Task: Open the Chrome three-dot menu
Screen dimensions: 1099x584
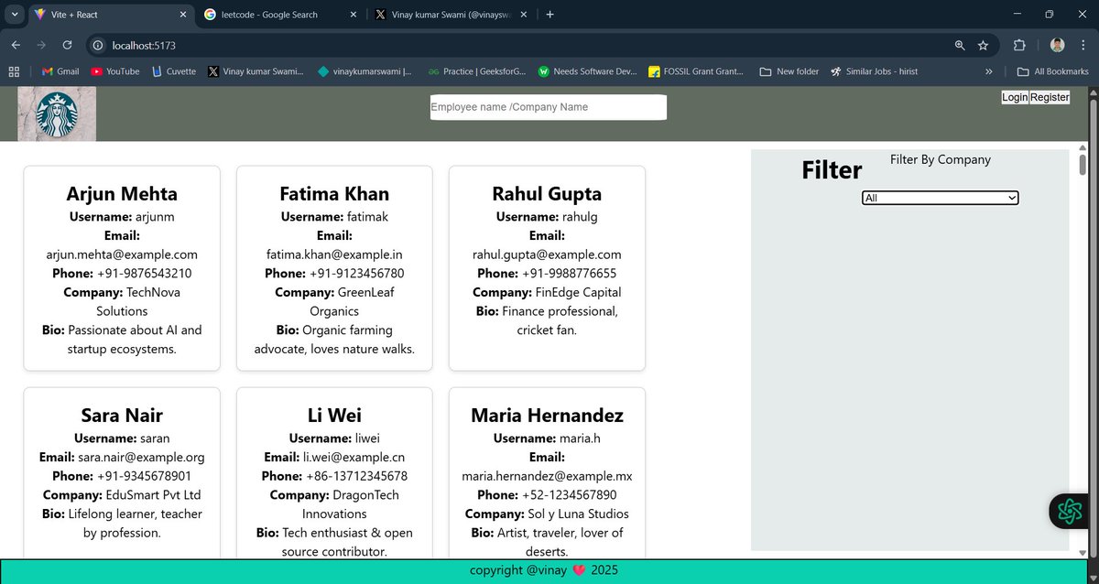Action: [x=1083, y=45]
